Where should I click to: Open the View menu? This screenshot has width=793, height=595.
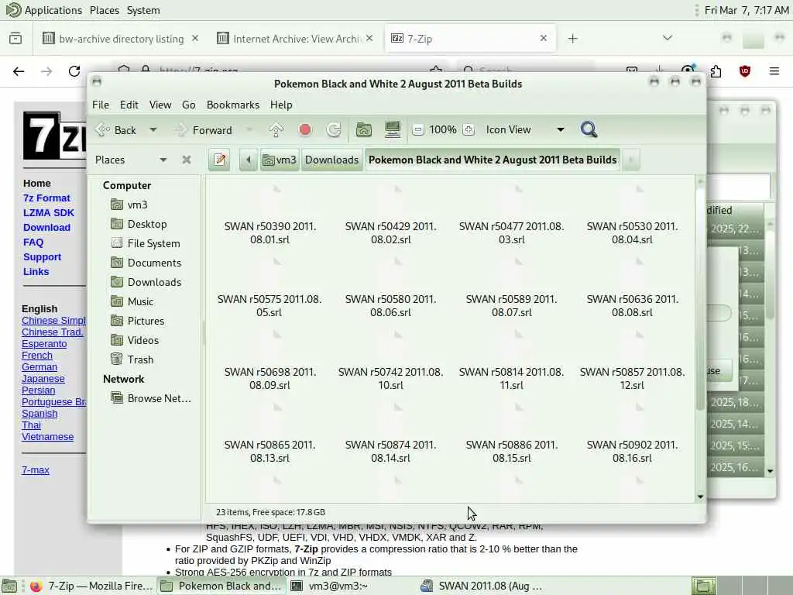(x=160, y=105)
